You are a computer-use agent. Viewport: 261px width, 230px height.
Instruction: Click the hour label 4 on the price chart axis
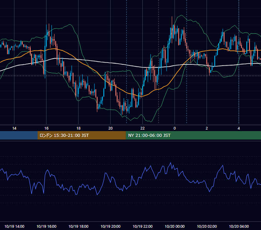pyautogui.click(x=239, y=128)
